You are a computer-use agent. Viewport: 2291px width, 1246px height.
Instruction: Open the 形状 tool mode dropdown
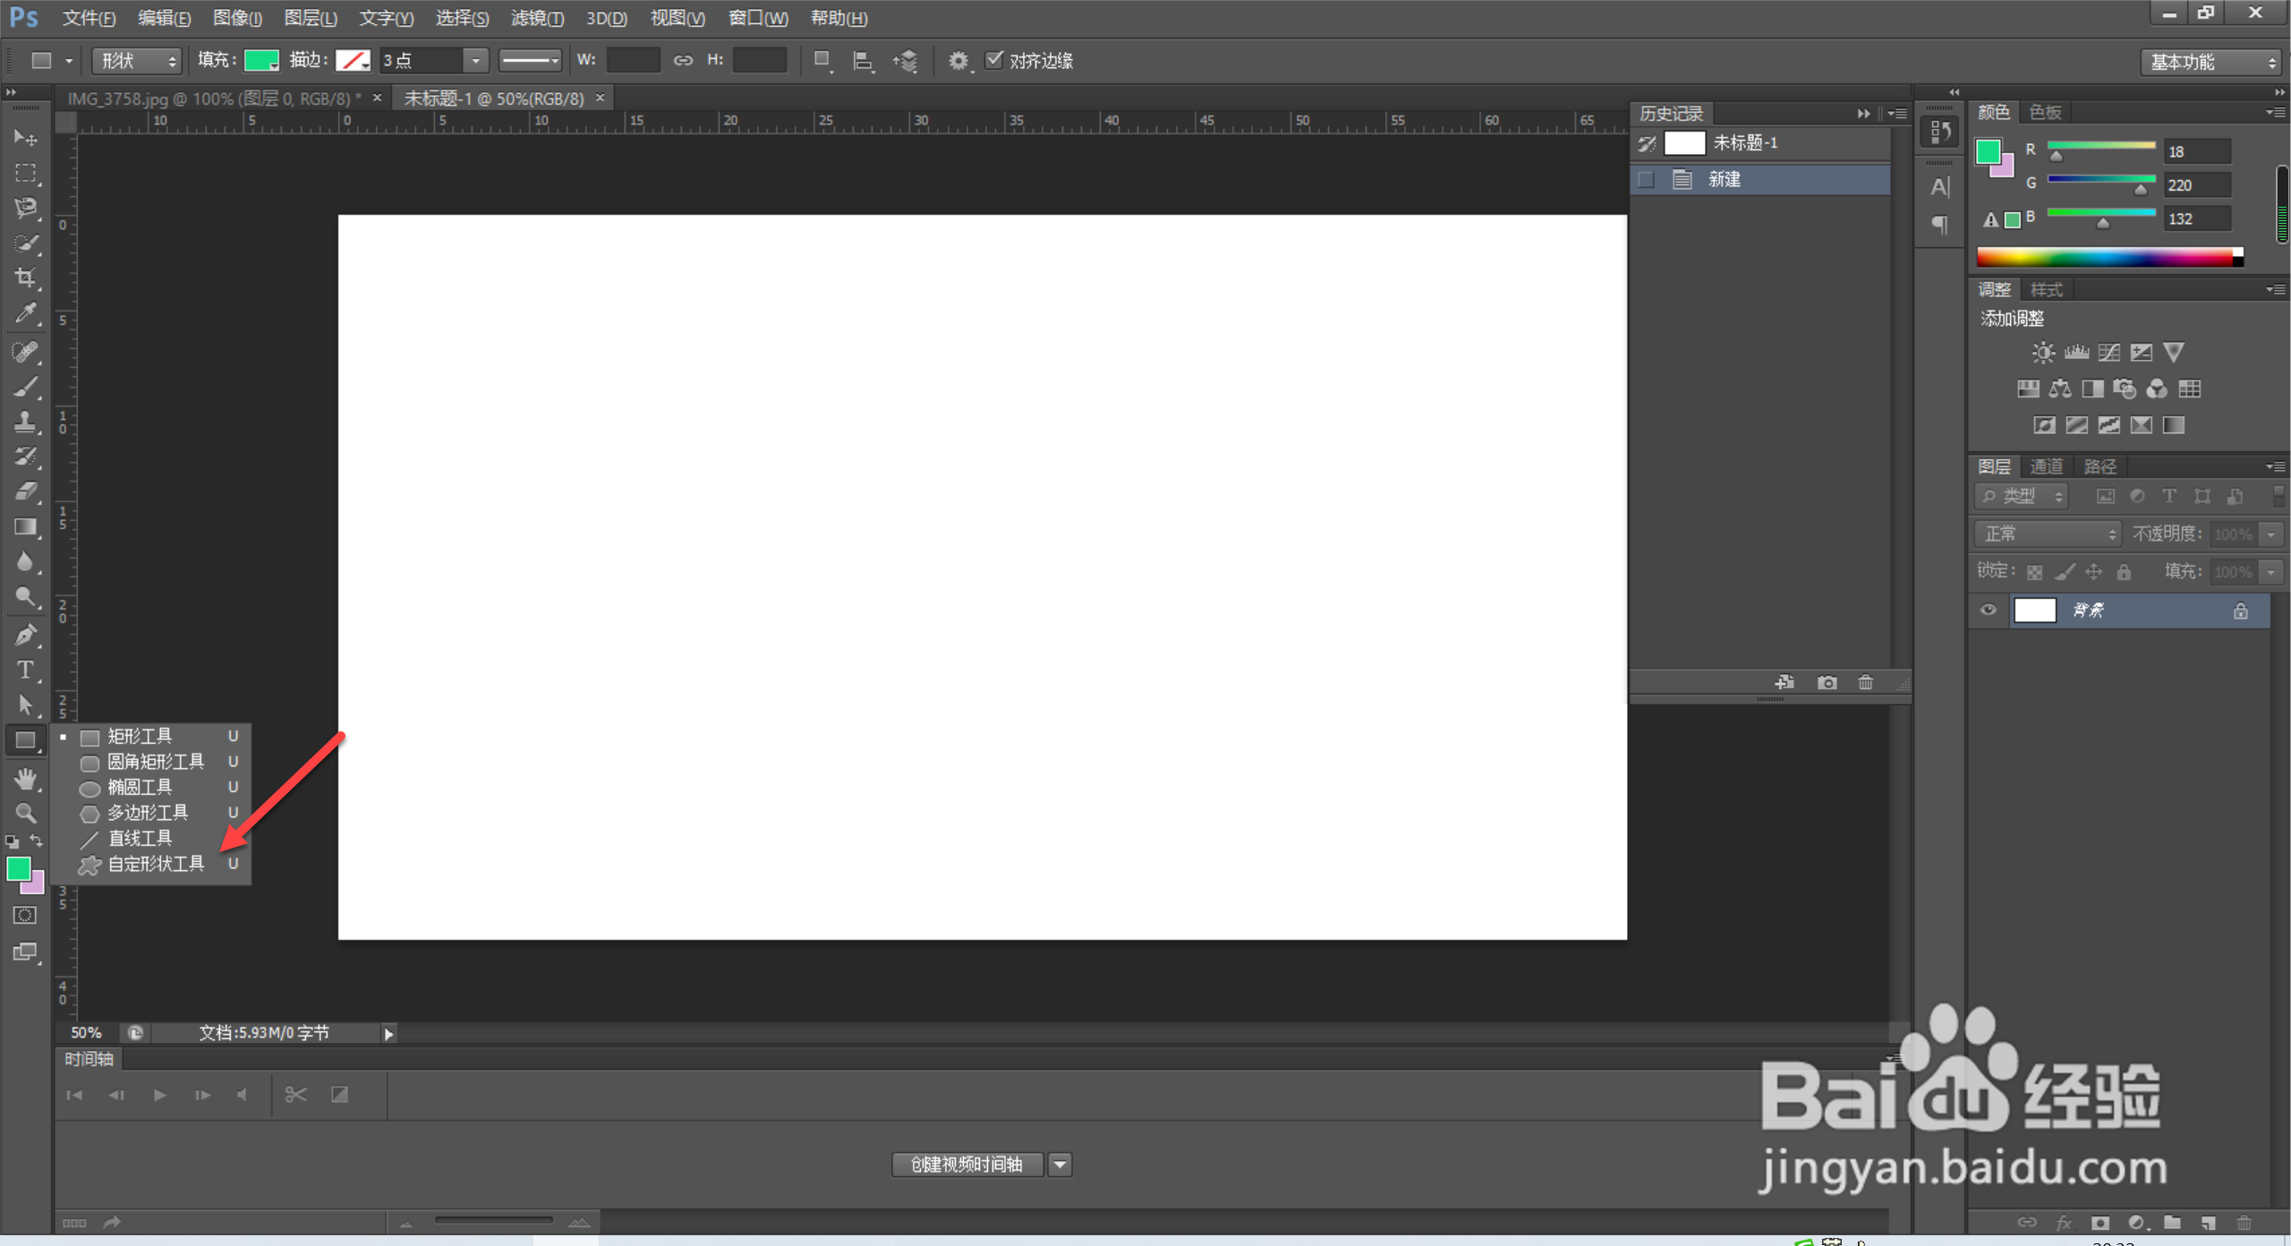coord(137,61)
